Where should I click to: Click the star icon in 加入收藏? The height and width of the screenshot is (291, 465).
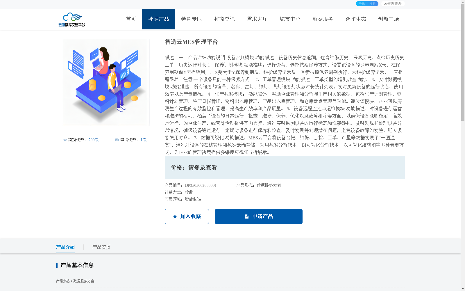pyautogui.click(x=175, y=217)
